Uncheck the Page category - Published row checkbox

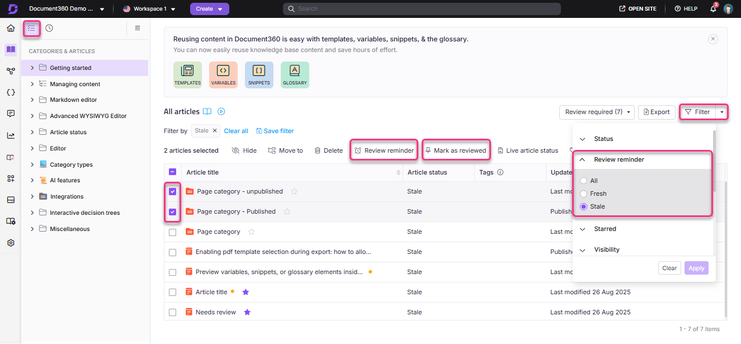point(172,211)
